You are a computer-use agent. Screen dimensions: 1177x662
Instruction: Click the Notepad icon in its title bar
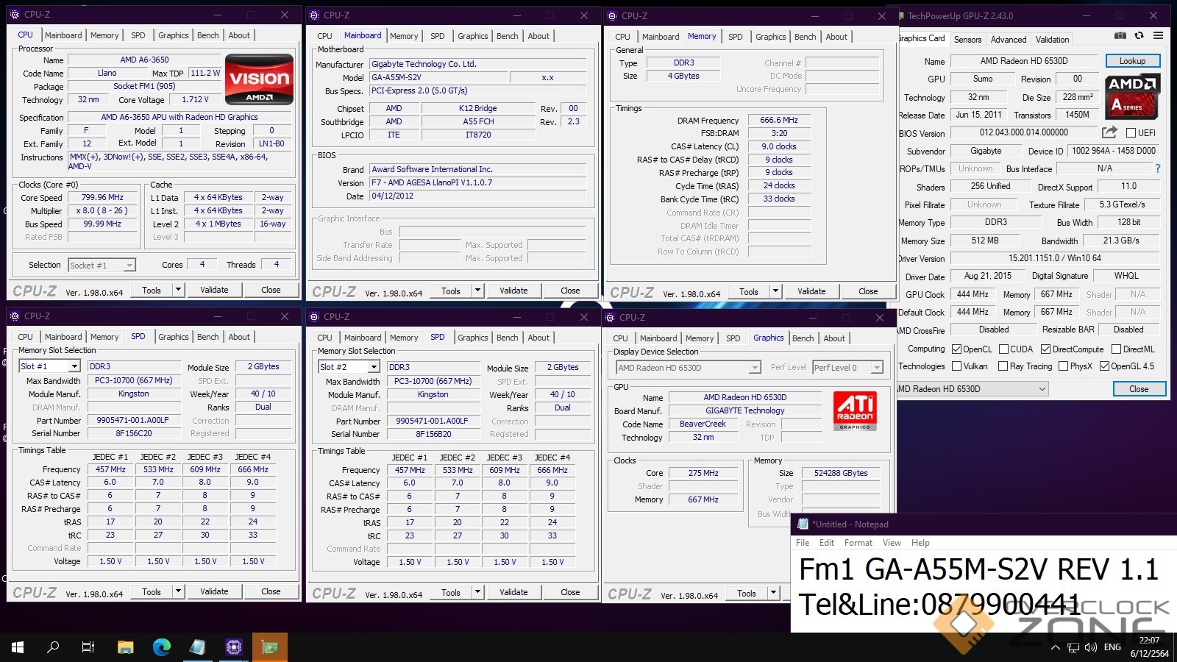tap(803, 524)
